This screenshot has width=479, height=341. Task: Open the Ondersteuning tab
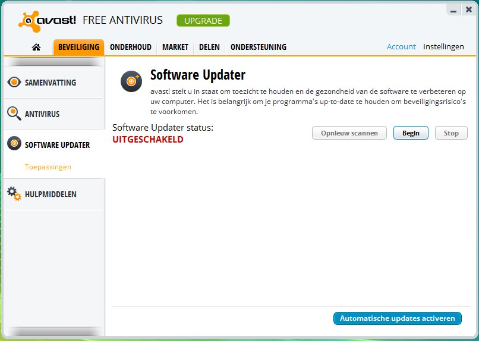(258, 47)
